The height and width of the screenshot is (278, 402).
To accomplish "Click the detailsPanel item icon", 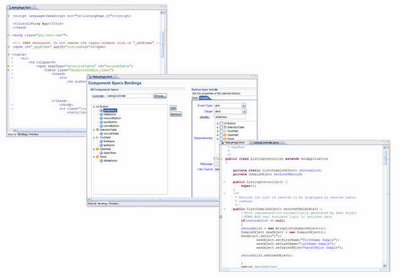I will 101,160.
